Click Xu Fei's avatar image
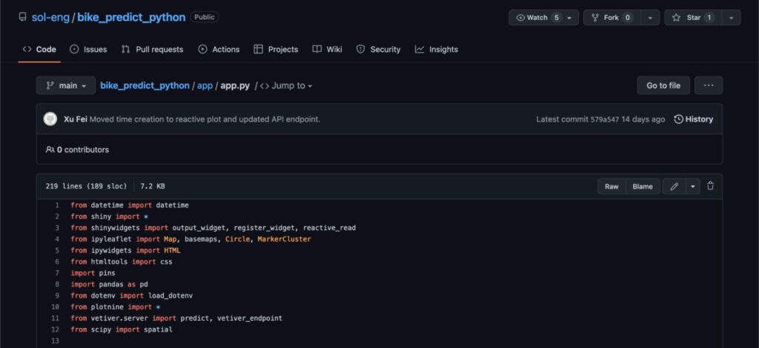This screenshot has height=348, width=759. [50, 119]
